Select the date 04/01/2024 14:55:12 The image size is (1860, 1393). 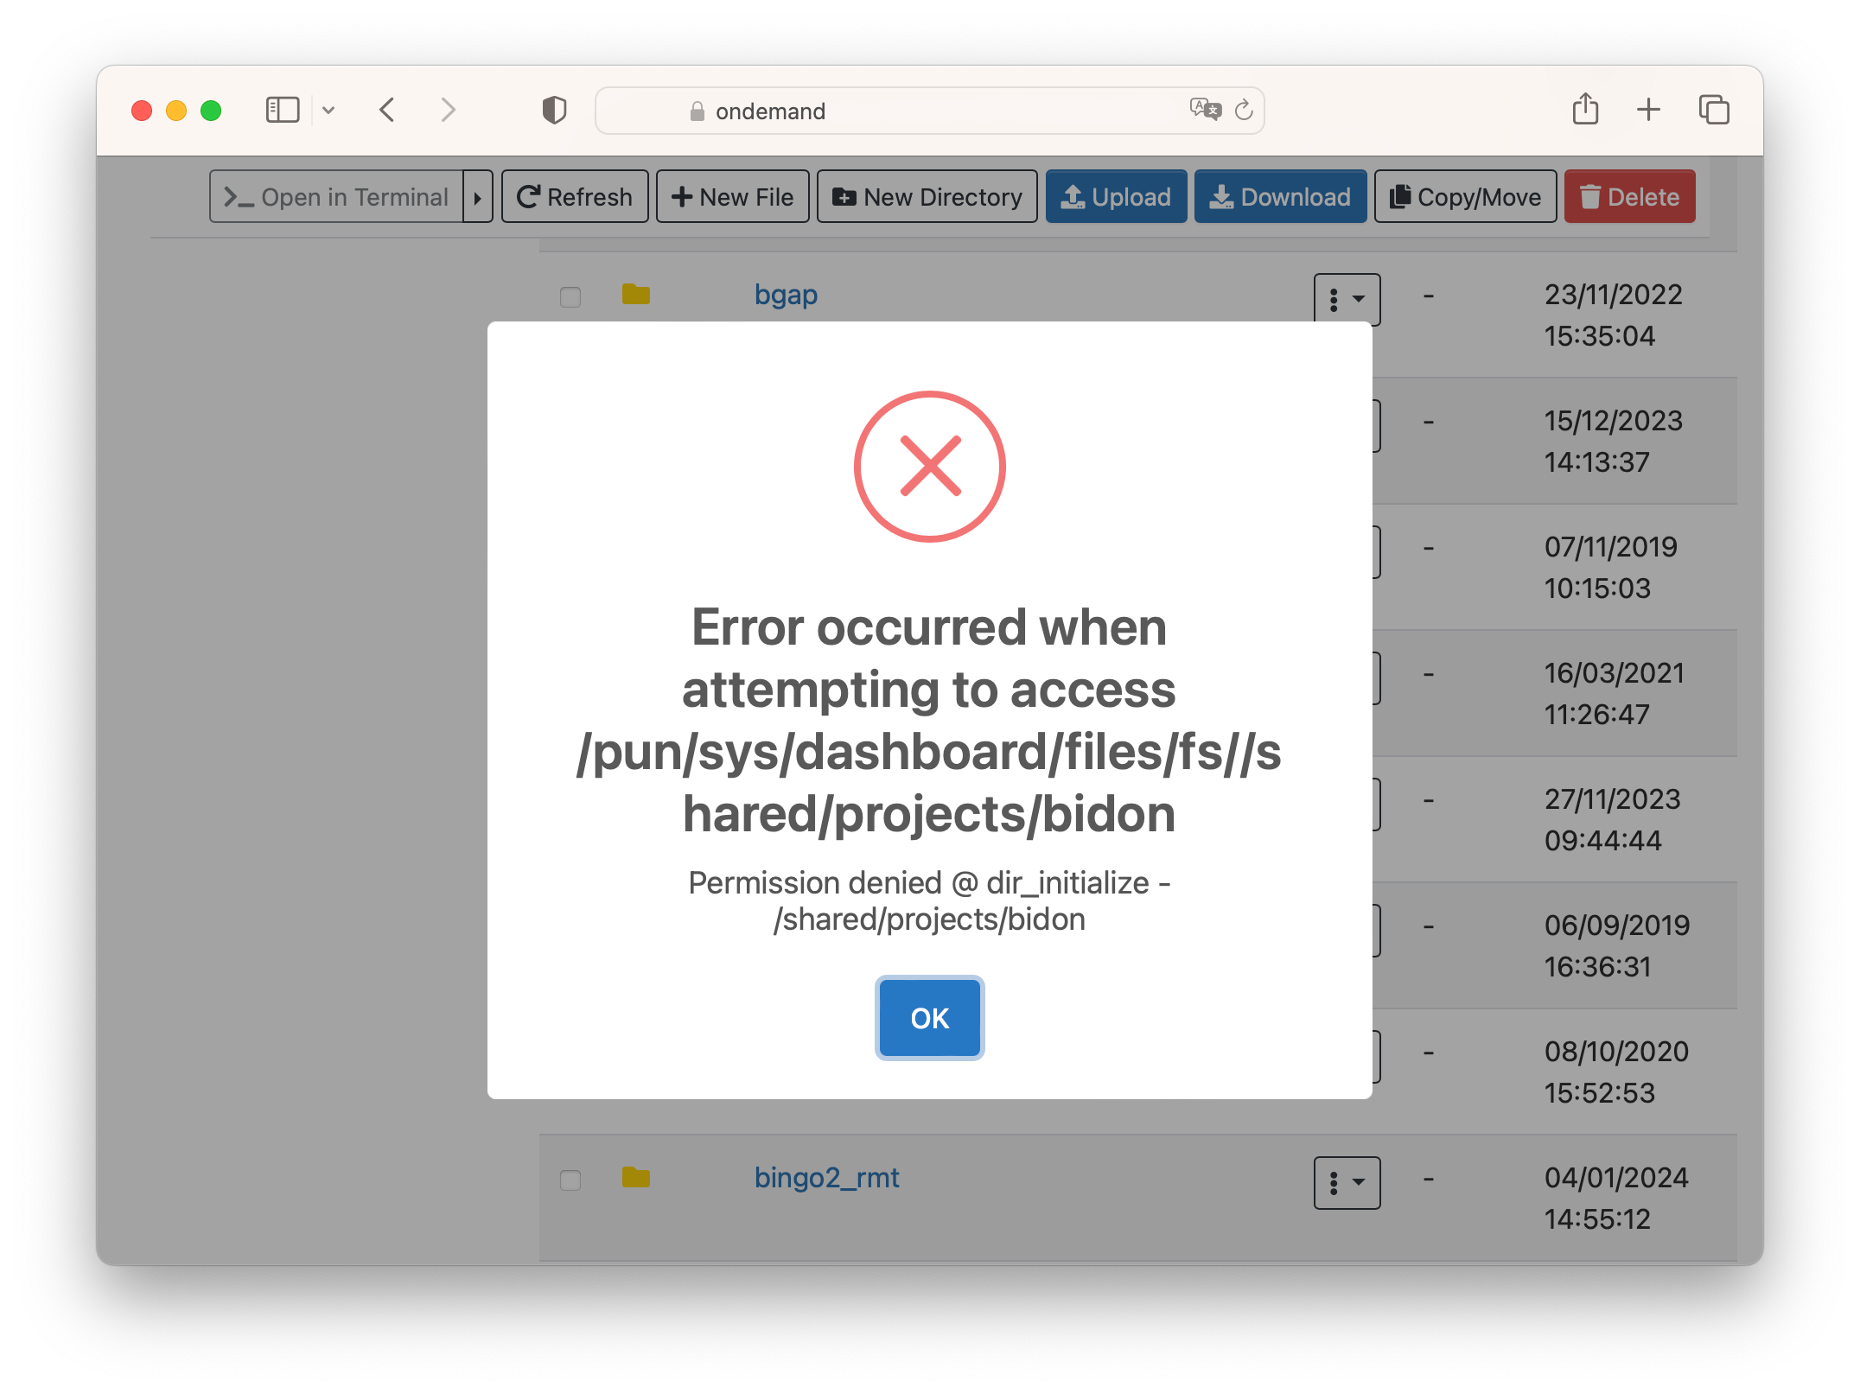(1616, 1199)
